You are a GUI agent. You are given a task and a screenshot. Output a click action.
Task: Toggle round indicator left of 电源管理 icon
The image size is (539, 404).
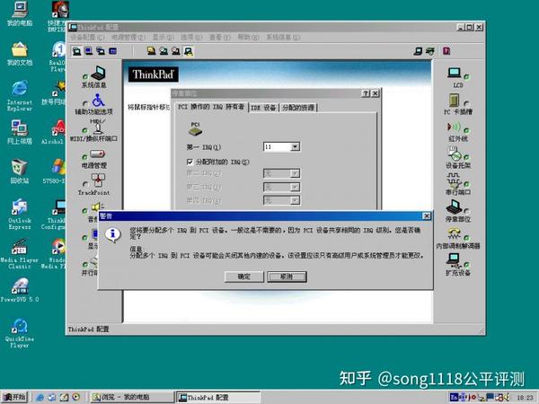pyautogui.click(x=85, y=157)
